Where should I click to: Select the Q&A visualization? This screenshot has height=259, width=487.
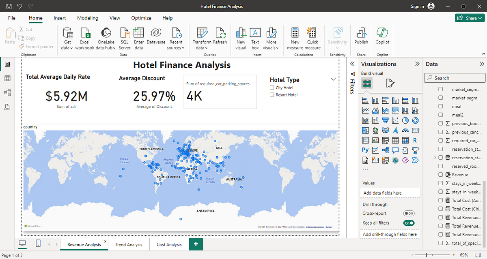(x=395, y=150)
